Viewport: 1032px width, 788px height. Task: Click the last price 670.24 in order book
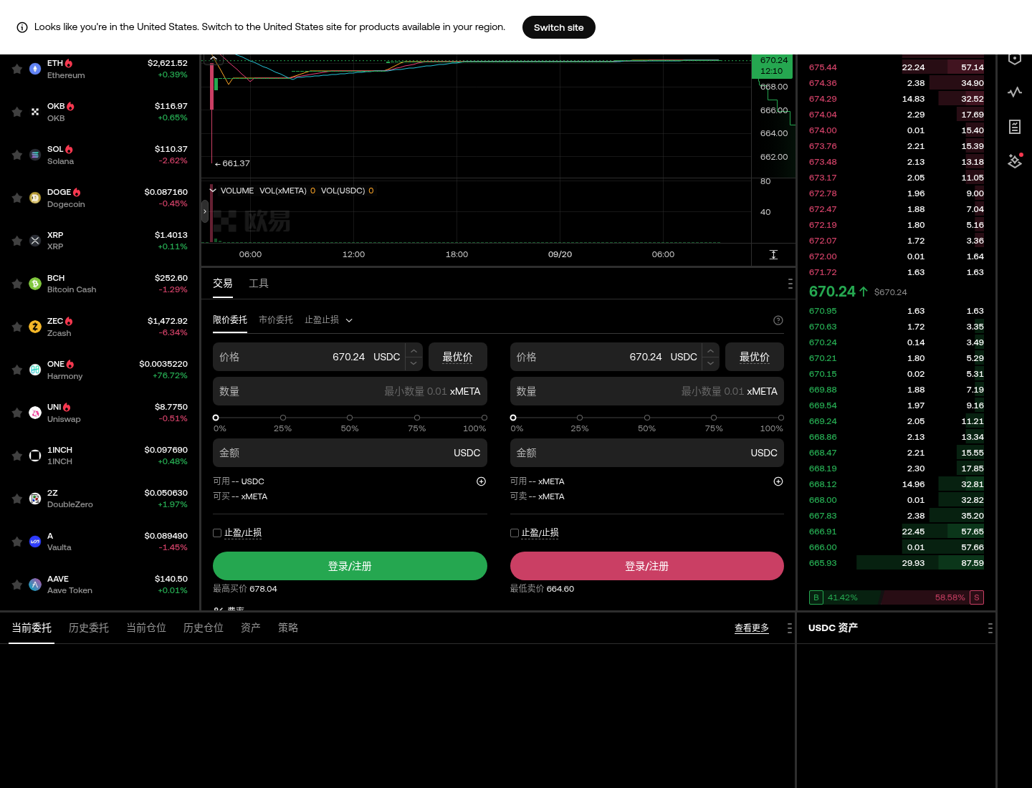click(x=832, y=292)
